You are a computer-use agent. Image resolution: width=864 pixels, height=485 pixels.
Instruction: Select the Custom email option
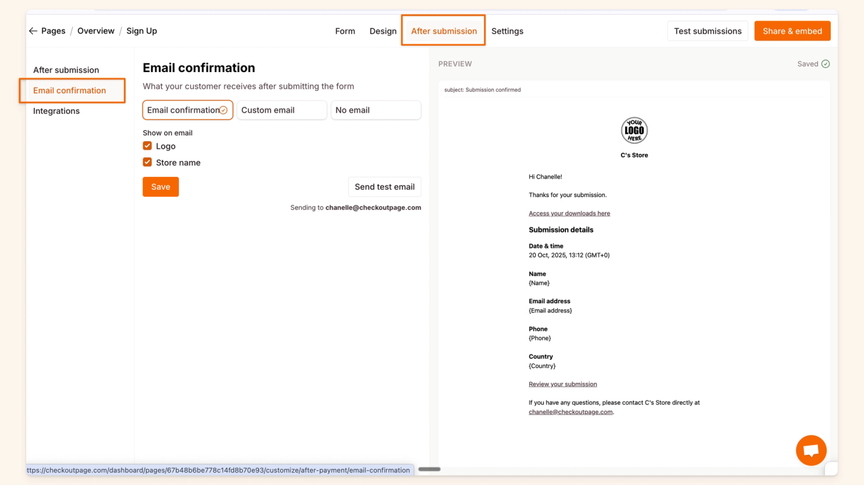pos(282,110)
